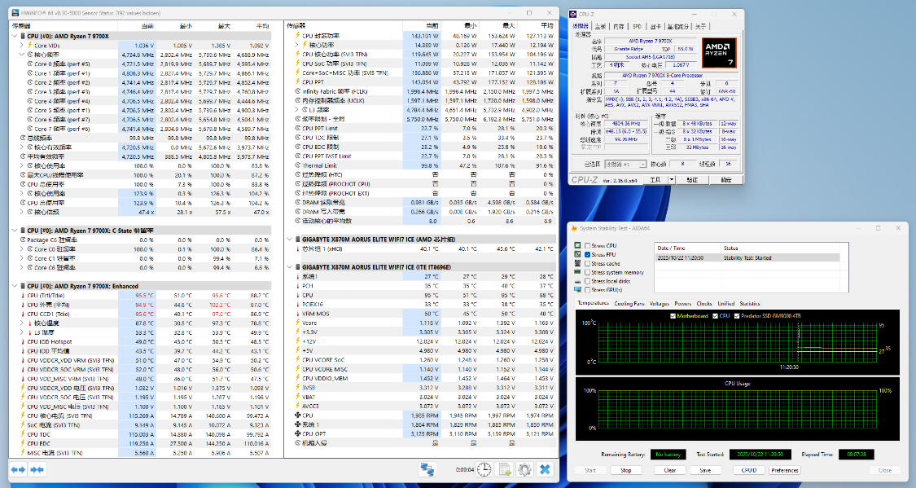Screen dimensions: 916x488
Task: Click the HWiNFO expand columns arrows icon
Action: (18, 469)
